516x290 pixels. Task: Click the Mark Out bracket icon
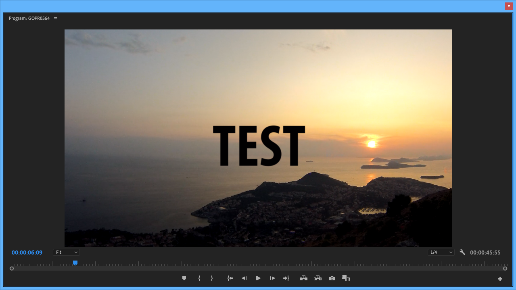click(x=212, y=278)
